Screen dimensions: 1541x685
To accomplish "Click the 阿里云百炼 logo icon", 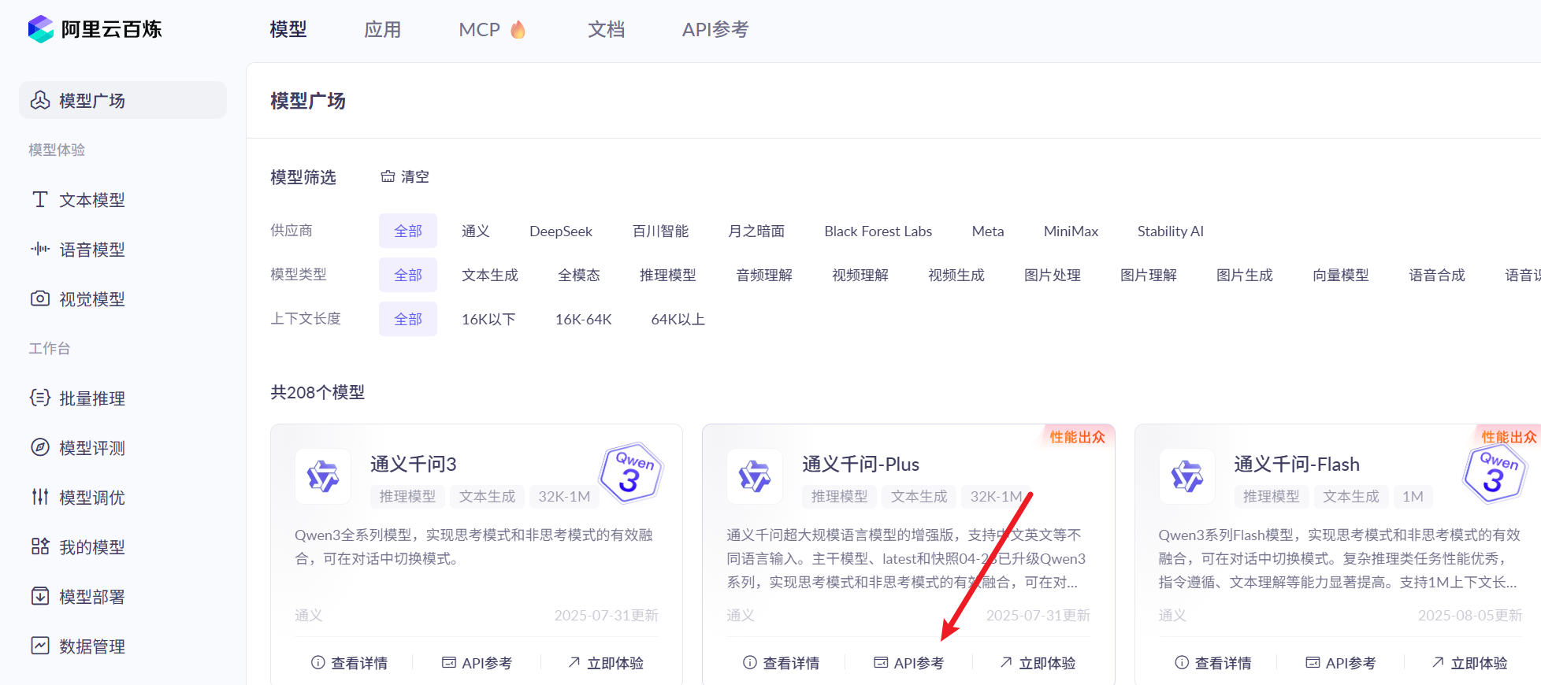I will click(x=41, y=29).
